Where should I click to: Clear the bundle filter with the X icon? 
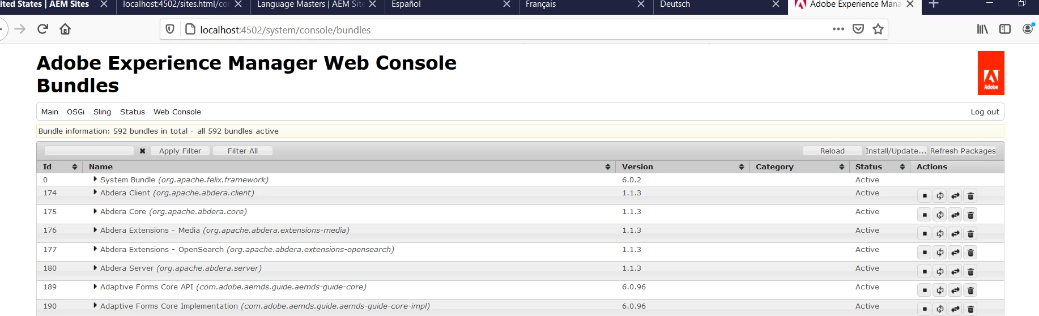click(142, 151)
